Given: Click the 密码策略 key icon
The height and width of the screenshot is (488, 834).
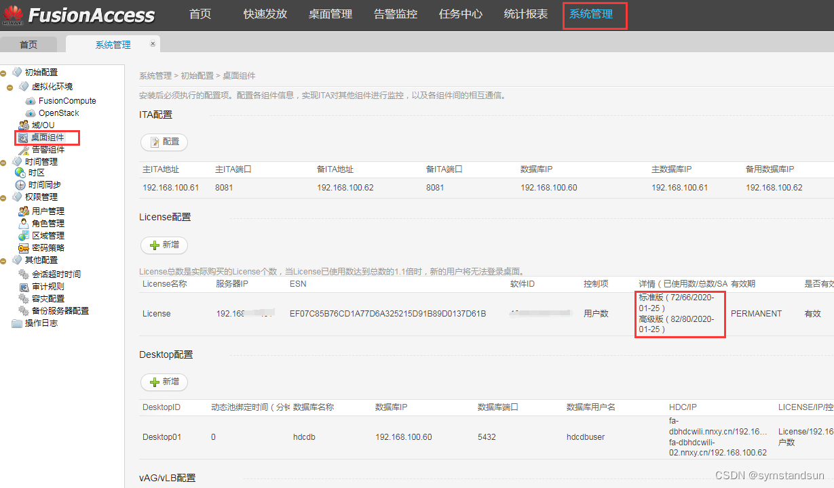Looking at the screenshot, I should 24,248.
